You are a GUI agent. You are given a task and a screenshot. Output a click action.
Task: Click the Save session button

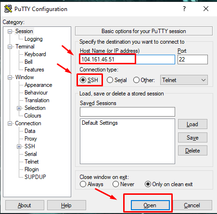(192, 138)
